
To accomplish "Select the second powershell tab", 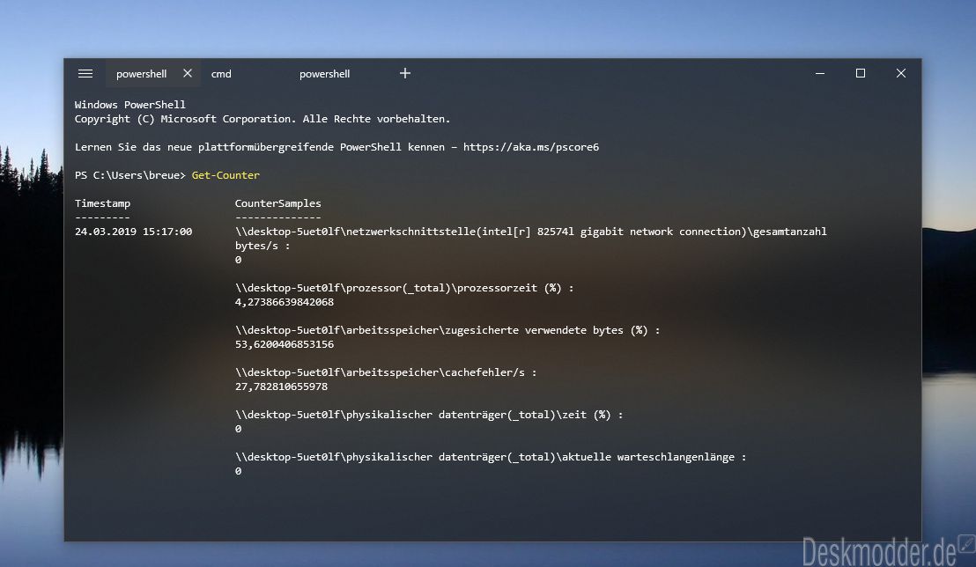I will (x=324, y=73).
